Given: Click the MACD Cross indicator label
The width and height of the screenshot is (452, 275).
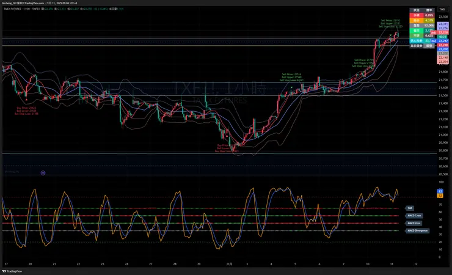Looking at the screenshot, I should (415, 216).
